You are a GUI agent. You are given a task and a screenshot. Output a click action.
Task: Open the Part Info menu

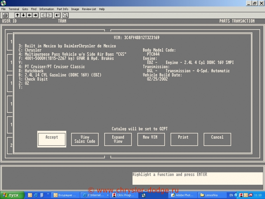tap(63, 9)
